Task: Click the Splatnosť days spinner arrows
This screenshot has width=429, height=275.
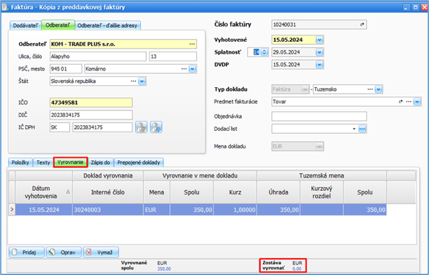Action: coord(264,52)
